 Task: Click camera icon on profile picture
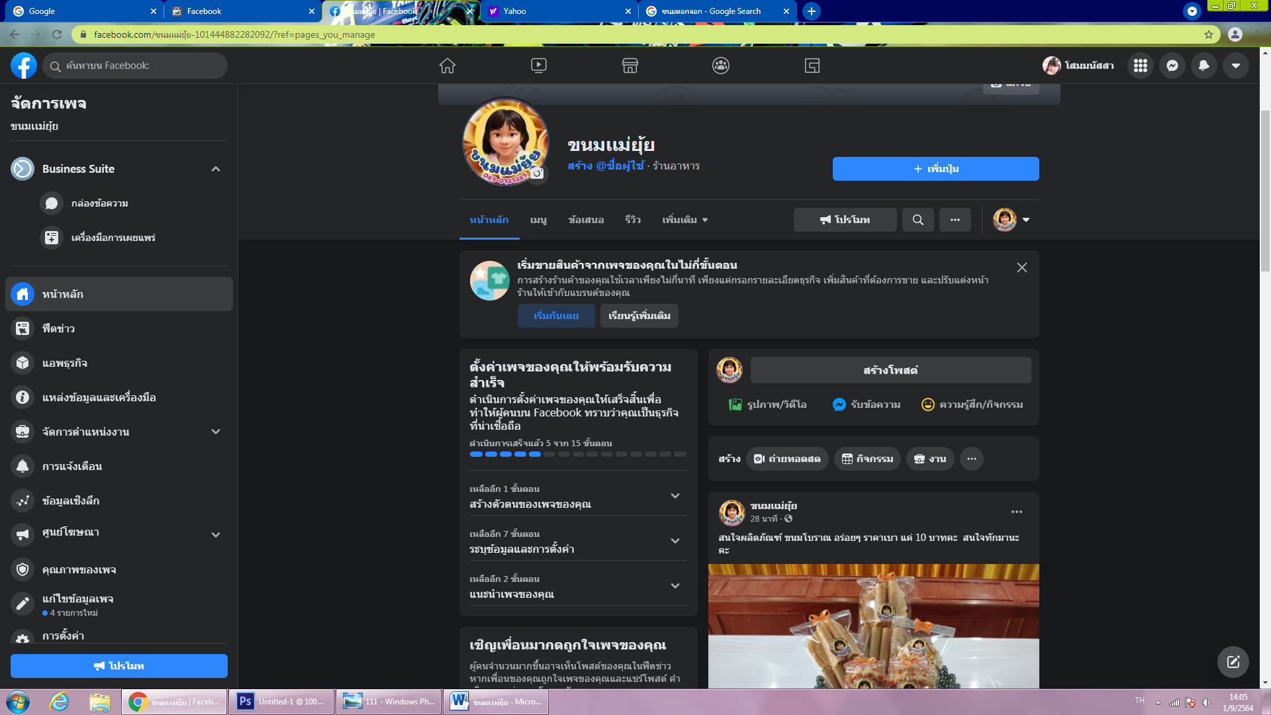pos(537,173)
